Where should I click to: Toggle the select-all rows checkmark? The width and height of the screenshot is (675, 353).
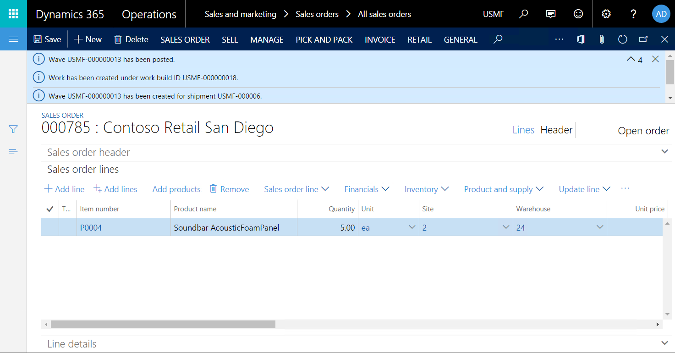(x=50, y=209)
